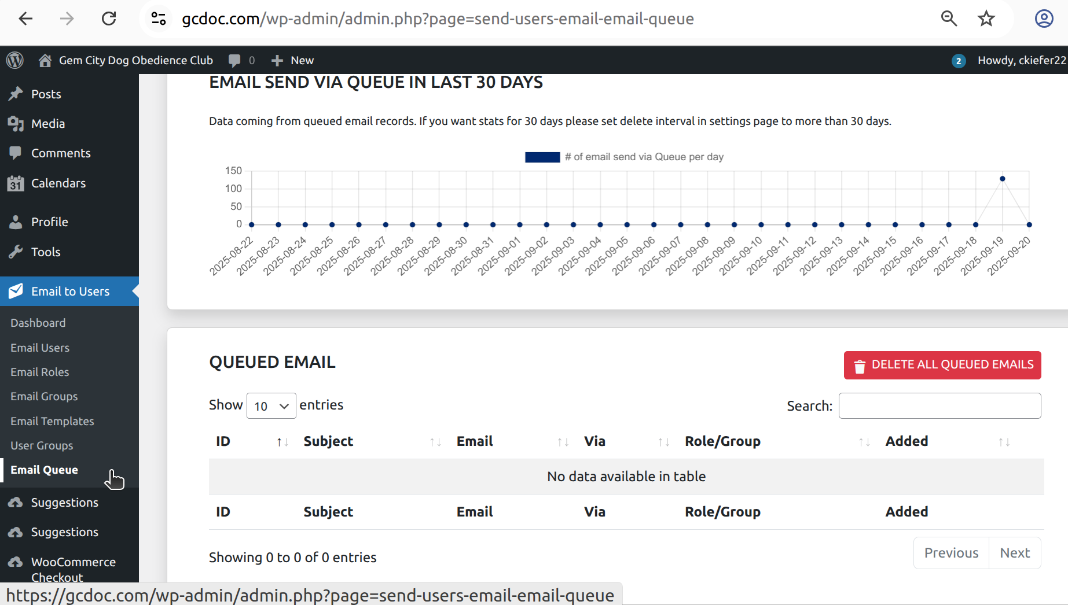Image resolution: width=1068 pixels, height=605 pixels.
Task: Click the comments bubble icon in admin bar
Action: click(x=234, y=60)
